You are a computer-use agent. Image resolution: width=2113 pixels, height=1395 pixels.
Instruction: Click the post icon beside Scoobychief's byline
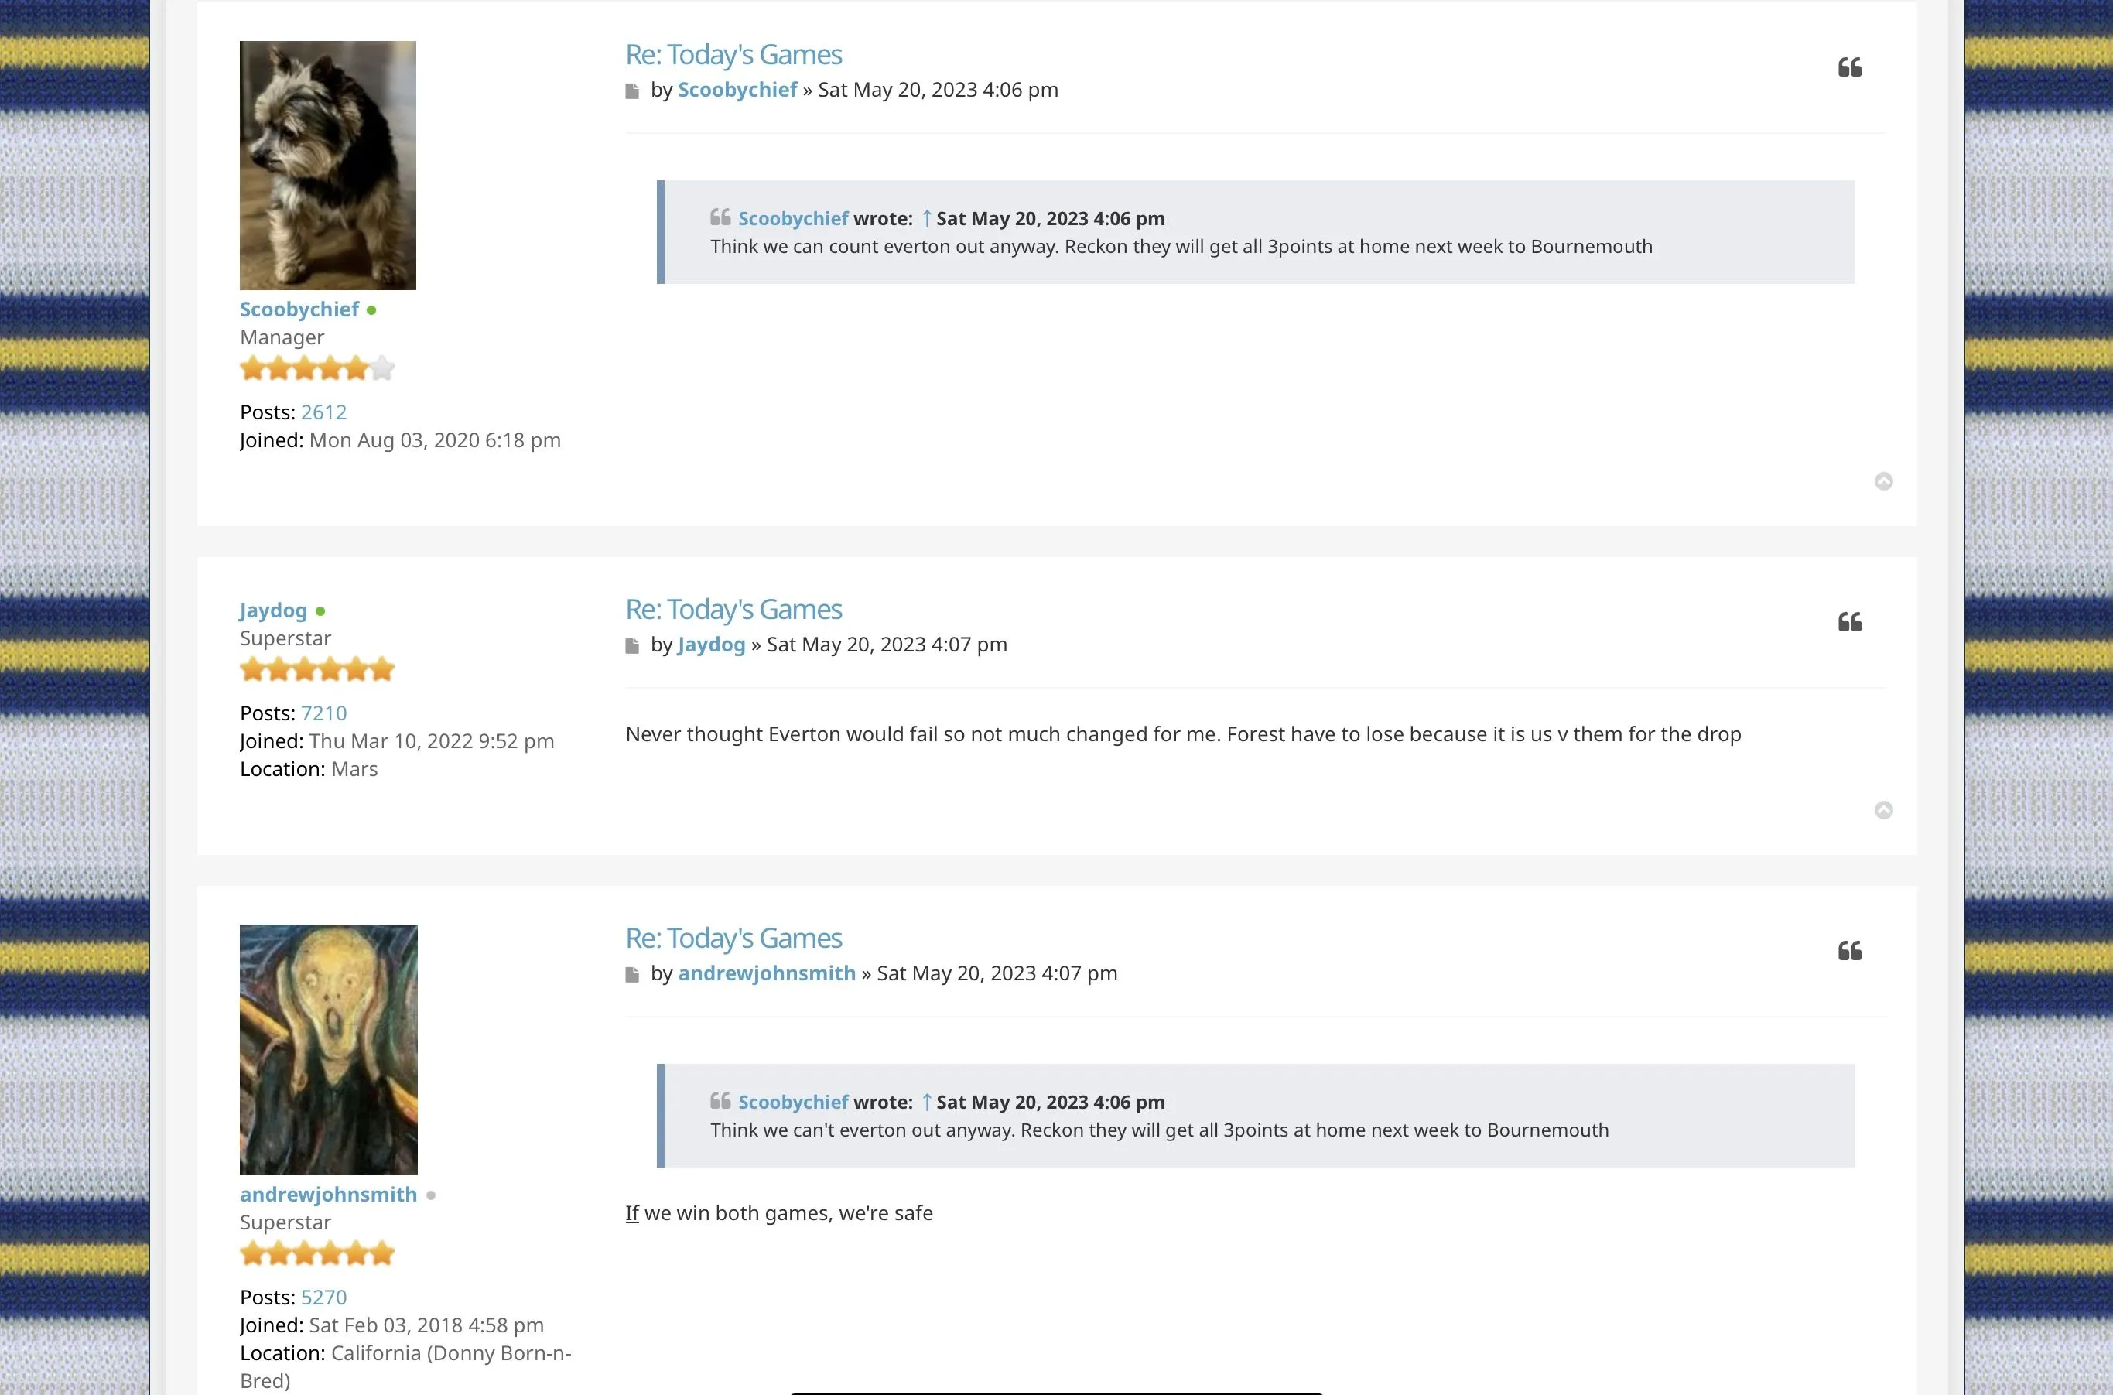click(x=633, y=91)
